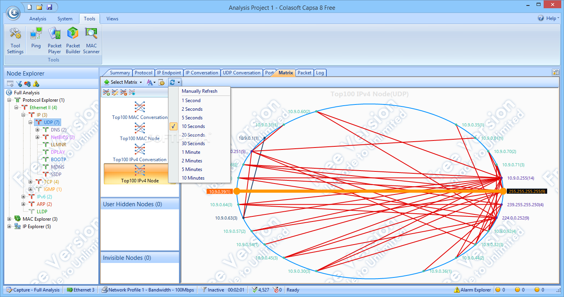Start the Packet Builder tool
564x297 pixels.
click(73, 40)
